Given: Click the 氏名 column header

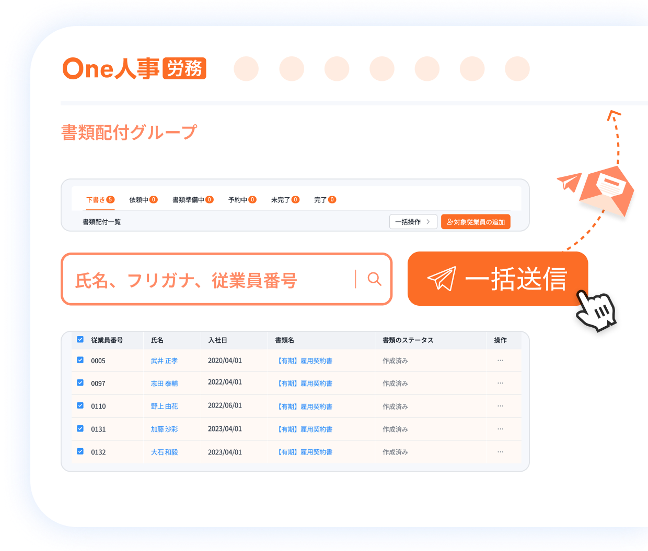Looking at the screenshot, I should (157, 340).
